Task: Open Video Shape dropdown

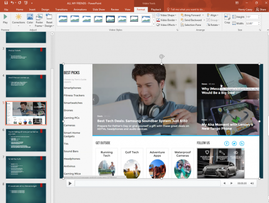Action: click(x=166, y=15)
